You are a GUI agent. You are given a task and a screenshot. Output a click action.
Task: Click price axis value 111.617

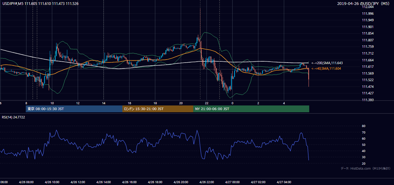point(367,67)
